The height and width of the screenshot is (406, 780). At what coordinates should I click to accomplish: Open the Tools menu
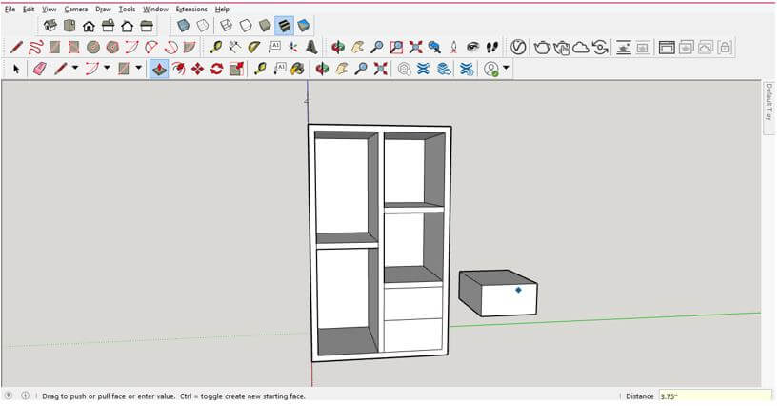tap(127, 9)
